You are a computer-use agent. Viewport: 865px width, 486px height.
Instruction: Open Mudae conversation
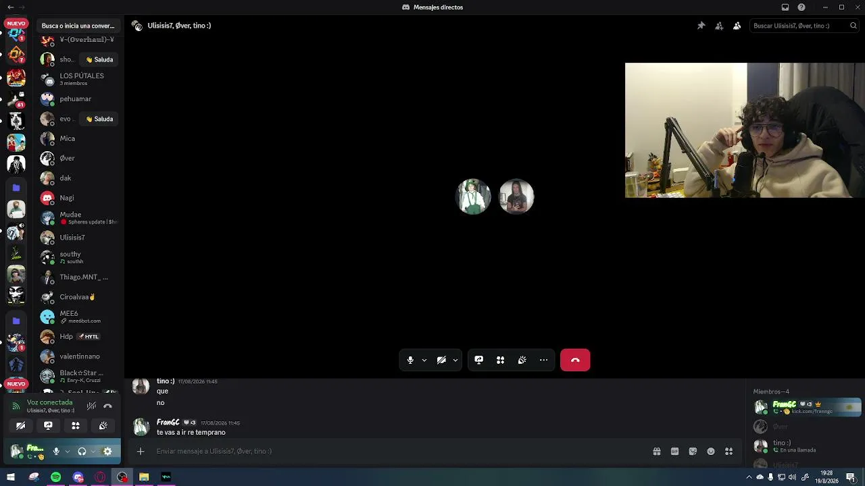[x=79, y=218]
